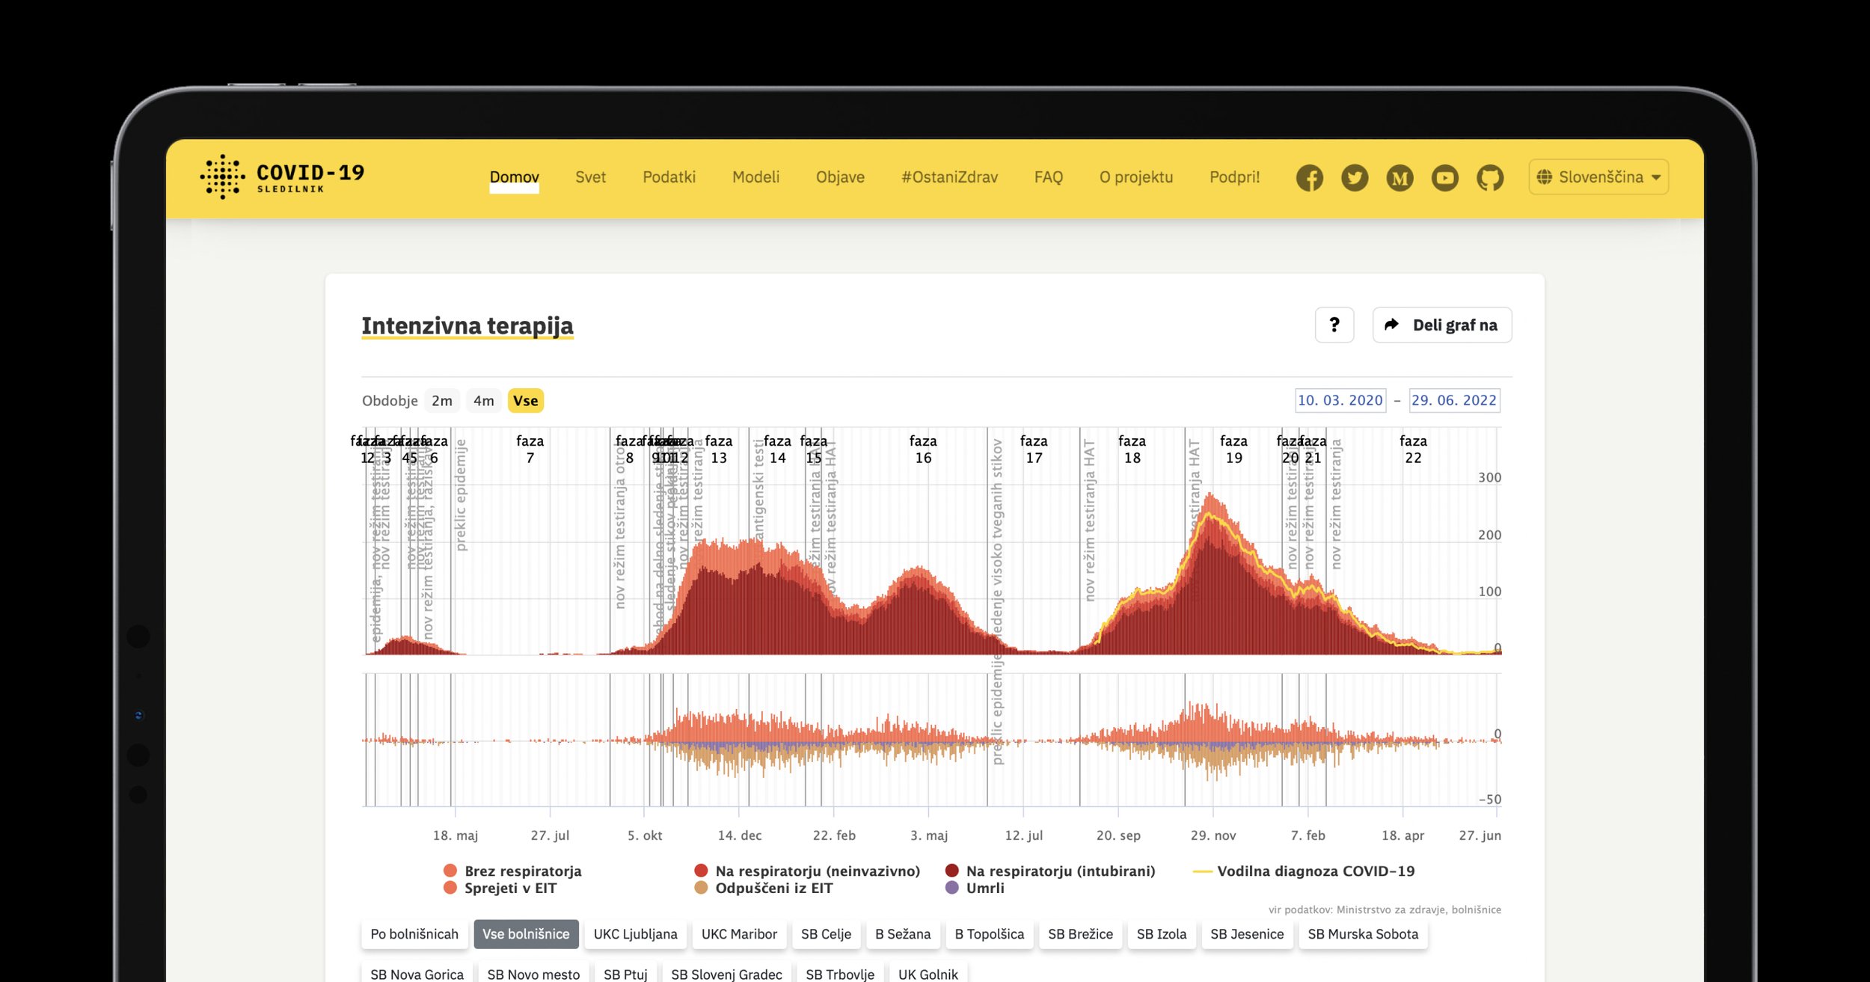Image resolution: width=1870 pixels, height=982 pixels.
Task: Open the start date 10. 03. 2020 picker
Action: 1340,400
